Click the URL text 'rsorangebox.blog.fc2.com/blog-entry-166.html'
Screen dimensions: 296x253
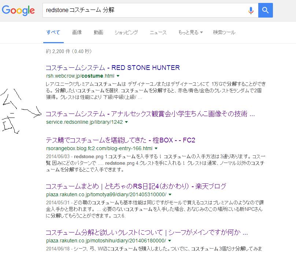99,149
